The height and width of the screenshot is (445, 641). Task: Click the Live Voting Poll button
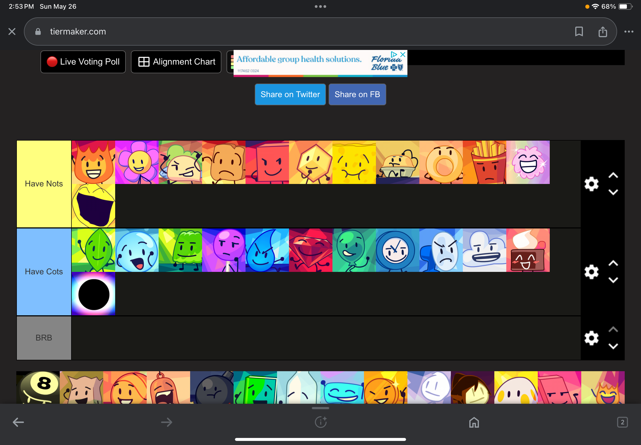(83, 62)
